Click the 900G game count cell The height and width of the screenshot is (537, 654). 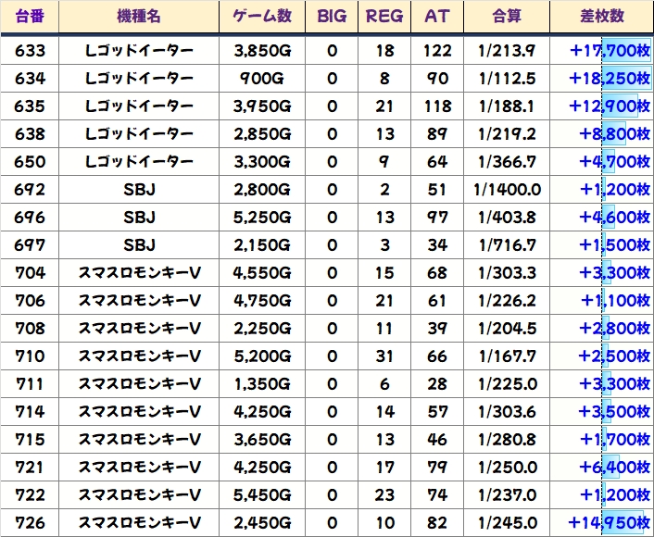click(262, 79)
